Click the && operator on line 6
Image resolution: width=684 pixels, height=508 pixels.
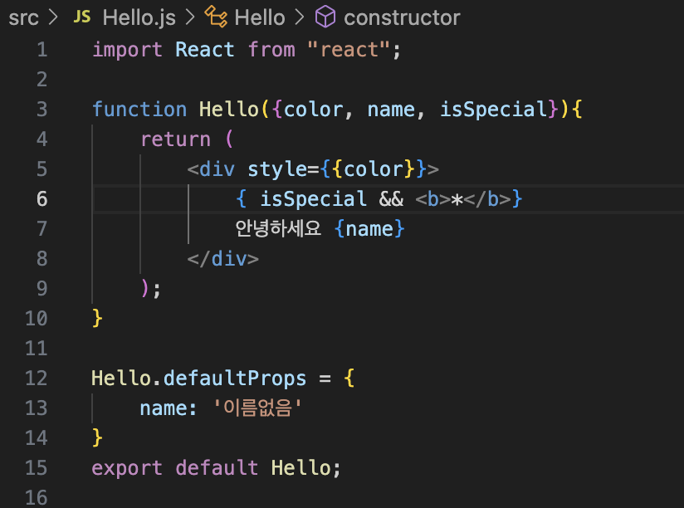pos(391,199)
